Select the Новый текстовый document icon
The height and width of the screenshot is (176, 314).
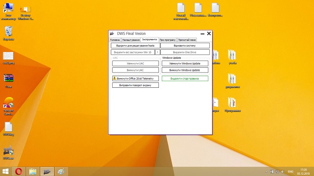(181, 11)
